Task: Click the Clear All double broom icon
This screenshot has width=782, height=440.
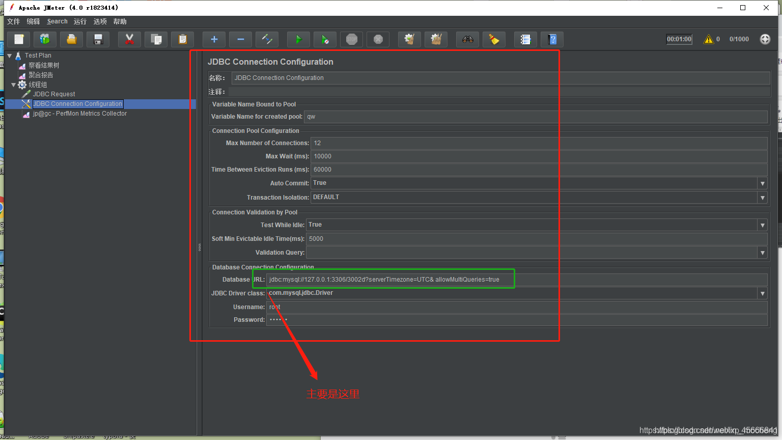Action: tap(436, 39)
